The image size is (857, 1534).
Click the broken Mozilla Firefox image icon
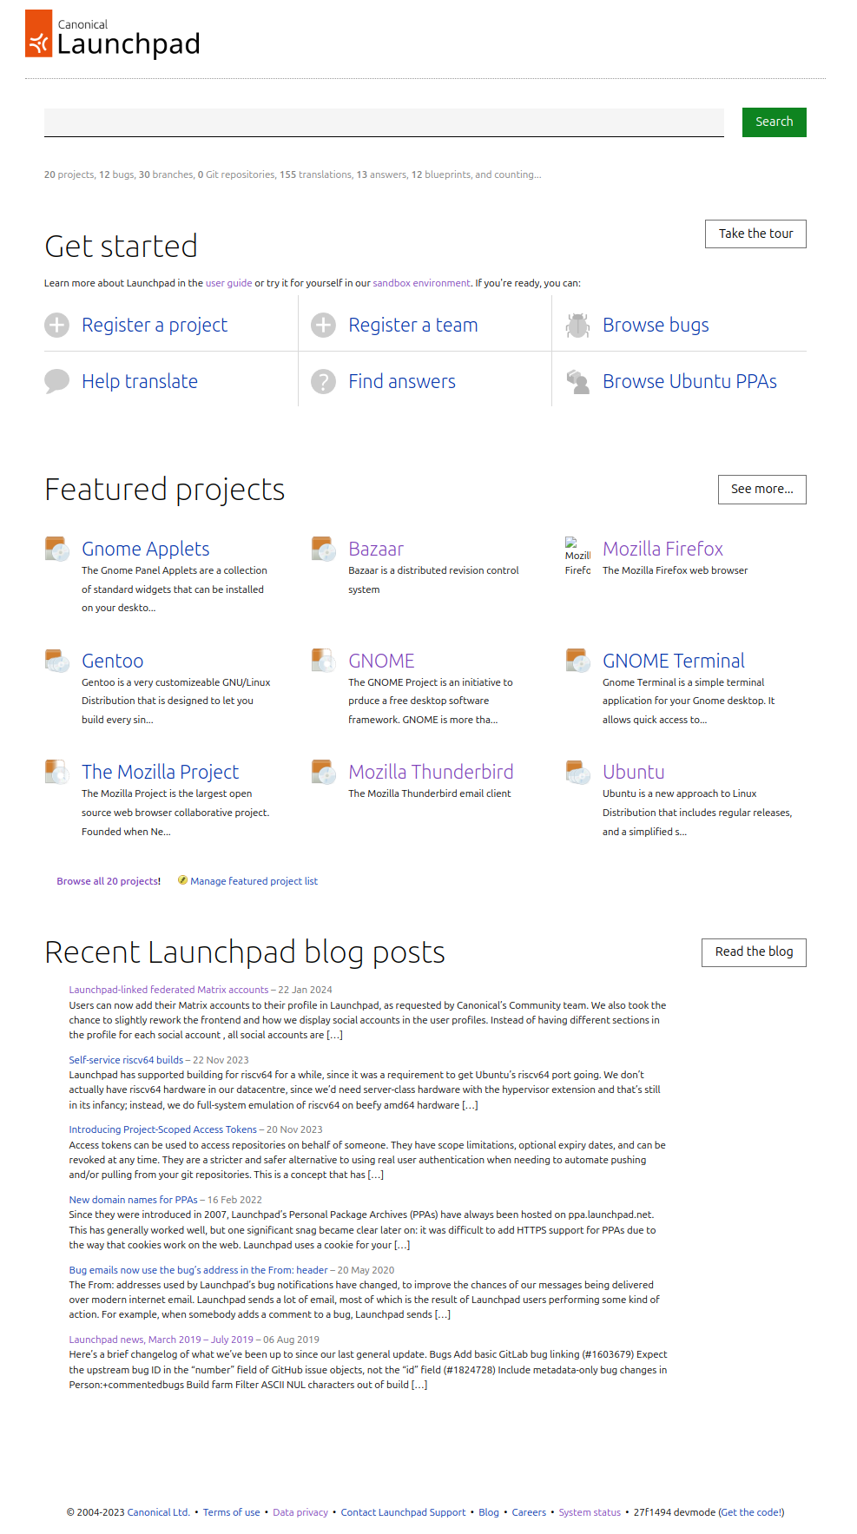click(x=577, y=556)
